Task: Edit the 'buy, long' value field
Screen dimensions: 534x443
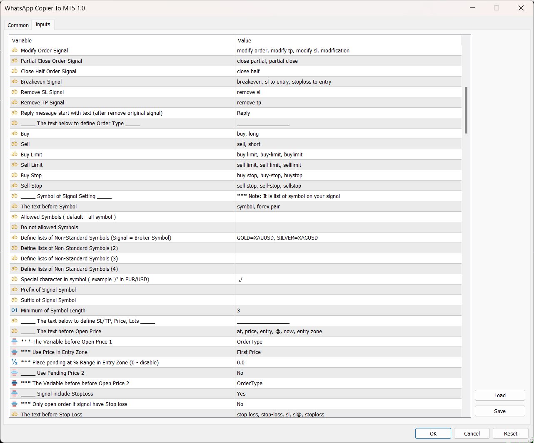Action: [x=348, y=134]
